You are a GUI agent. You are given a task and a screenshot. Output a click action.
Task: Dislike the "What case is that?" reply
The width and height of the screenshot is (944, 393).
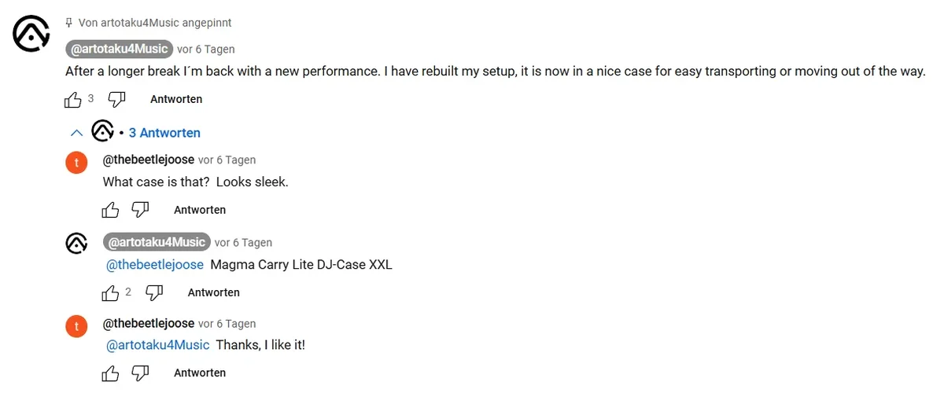coord(140,210)
